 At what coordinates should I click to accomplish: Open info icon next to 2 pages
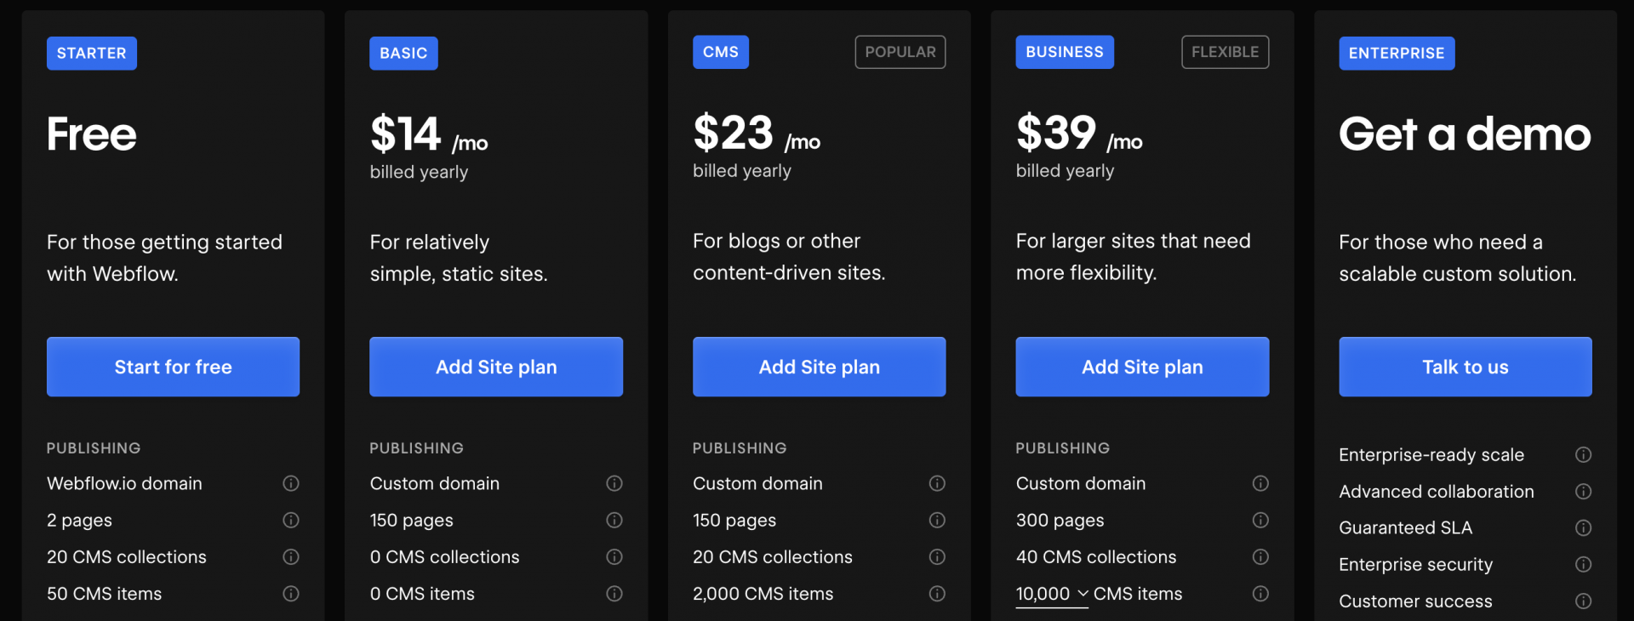[x=291, y=520]
